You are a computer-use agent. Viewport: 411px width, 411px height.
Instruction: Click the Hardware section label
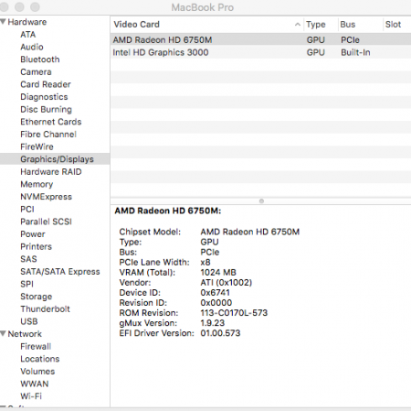click(27, 22)
